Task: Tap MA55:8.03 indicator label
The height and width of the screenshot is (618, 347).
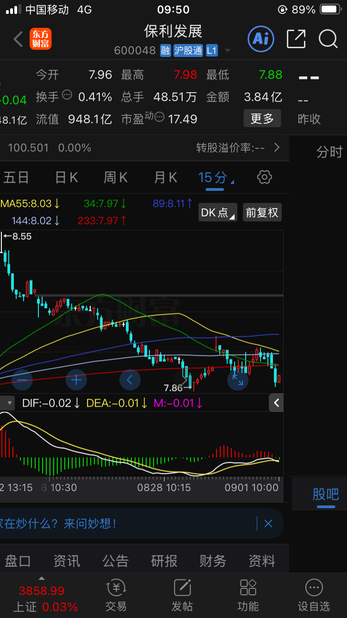Action: click(x=30, y=203)
